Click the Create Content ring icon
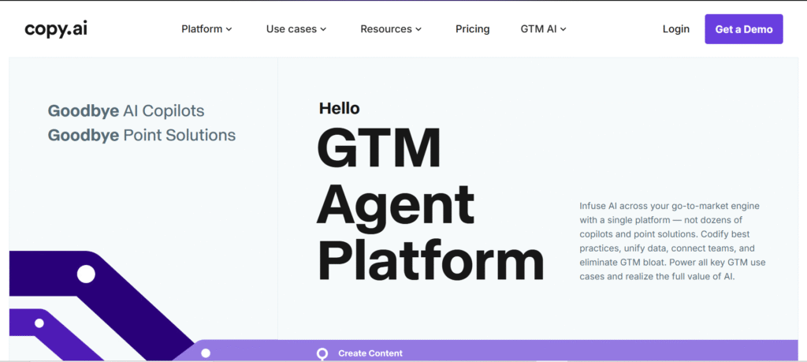This screenshot has width=807, height=362. pos(322,354)
